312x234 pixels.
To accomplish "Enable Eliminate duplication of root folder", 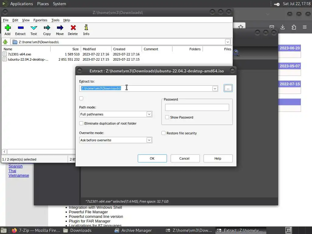I will pyautogui.click(x=81, y=123).
